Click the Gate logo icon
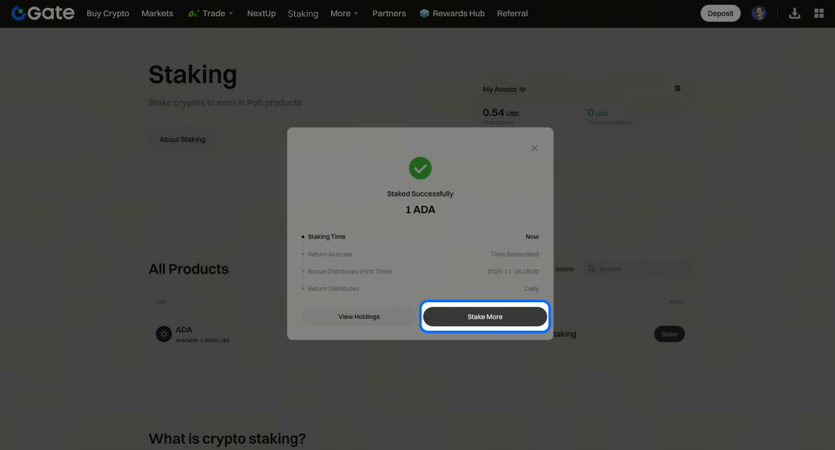 click(x=19, y=13)
